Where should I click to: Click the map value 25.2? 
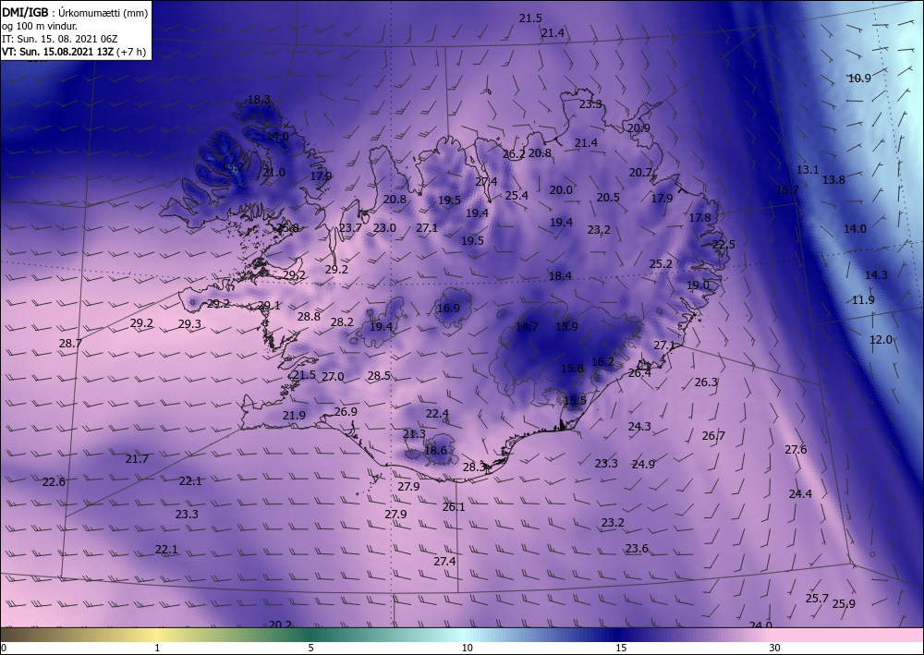pyautogui.click(x=662, y=264)
